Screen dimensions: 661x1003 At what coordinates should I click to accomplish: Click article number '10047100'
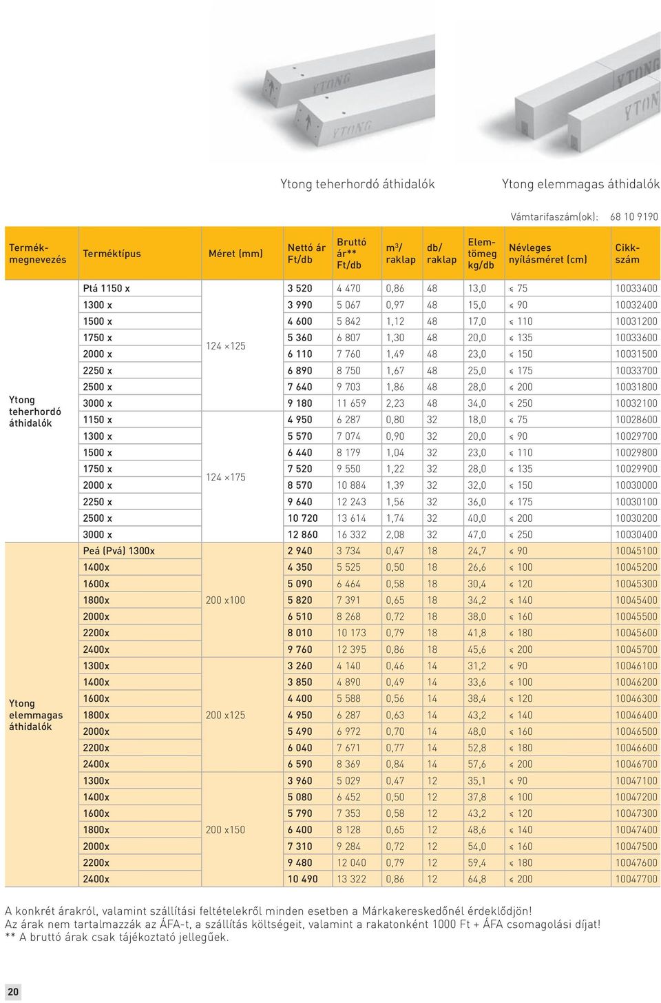point(636,780)
